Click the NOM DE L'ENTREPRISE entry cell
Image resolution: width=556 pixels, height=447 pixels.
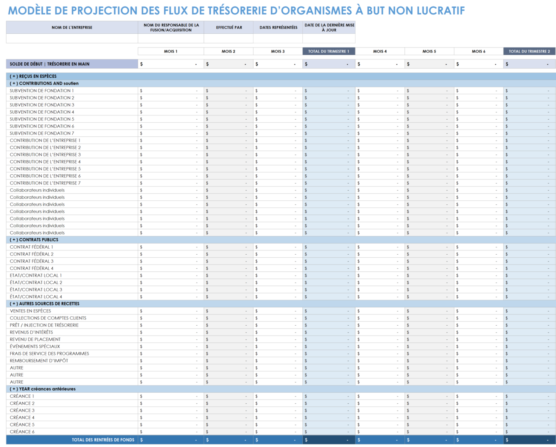point(71,38)
